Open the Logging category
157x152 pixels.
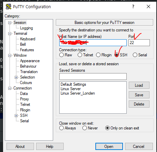coord(27,28)
